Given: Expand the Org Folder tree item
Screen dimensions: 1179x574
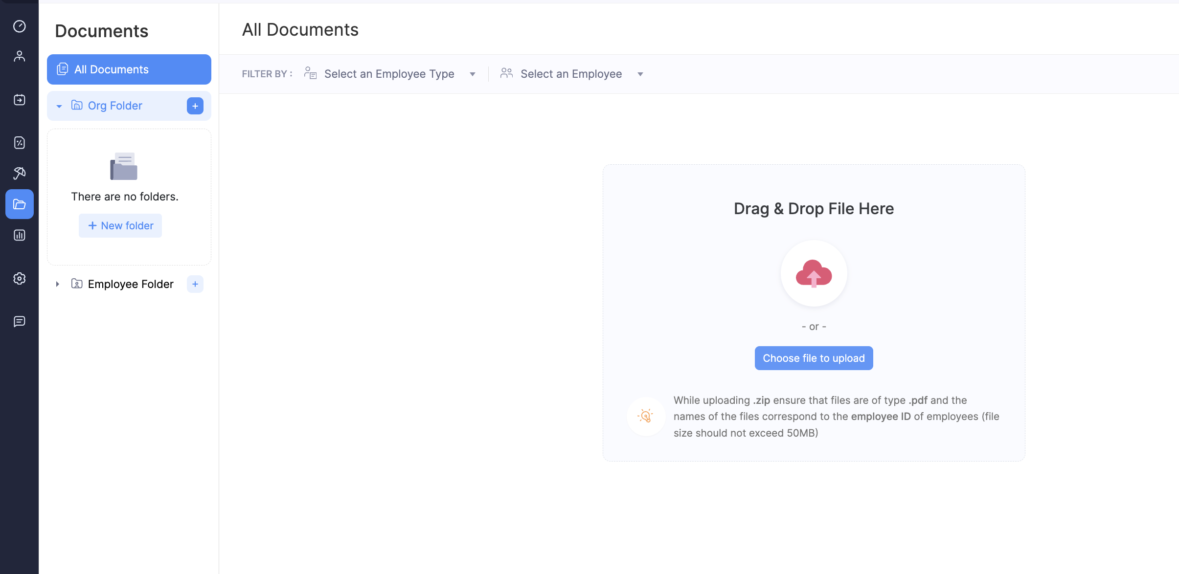Looking at the screenshot, I should 59,105.
